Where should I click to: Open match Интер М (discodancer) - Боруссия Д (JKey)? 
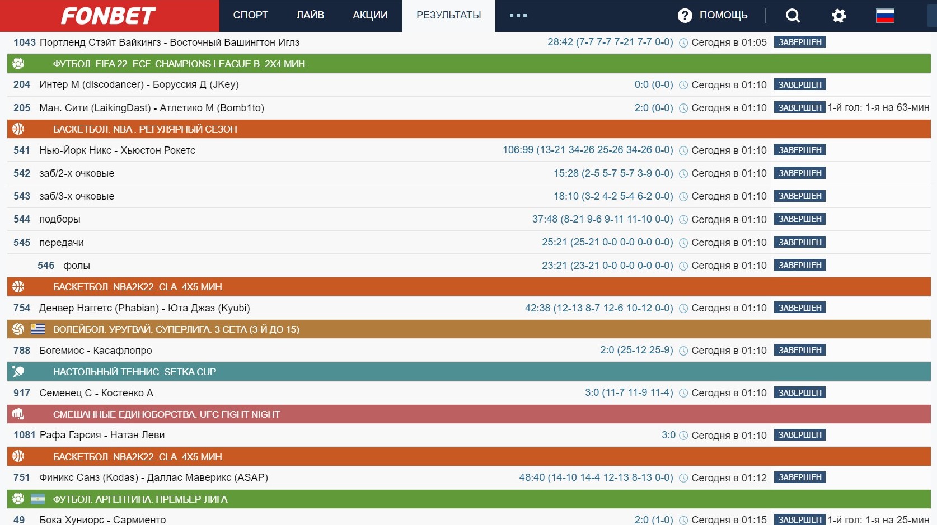pos(139,84)
